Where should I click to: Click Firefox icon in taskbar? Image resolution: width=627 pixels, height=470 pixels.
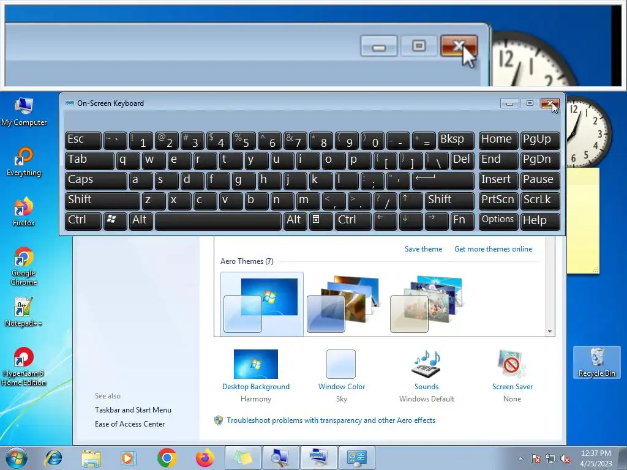[205, 458]
